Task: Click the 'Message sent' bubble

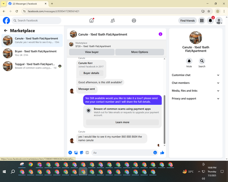Action: (87, 89)
